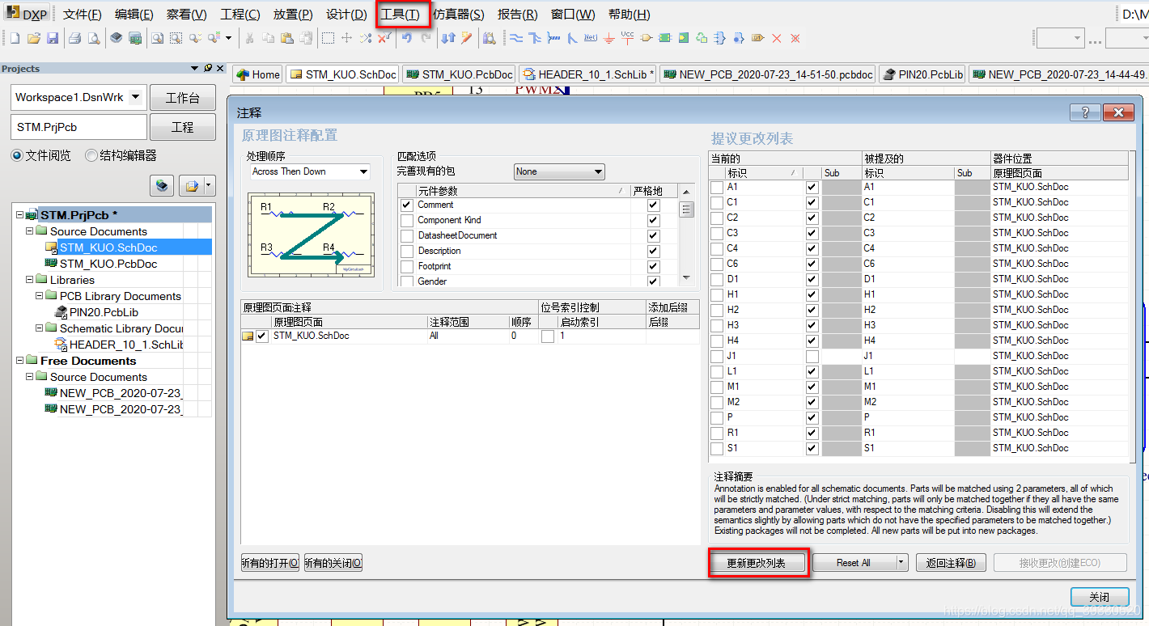Collapse the Libraries folder node
The width and height of the screenshot is (1149, 626).
coord(29,280)
